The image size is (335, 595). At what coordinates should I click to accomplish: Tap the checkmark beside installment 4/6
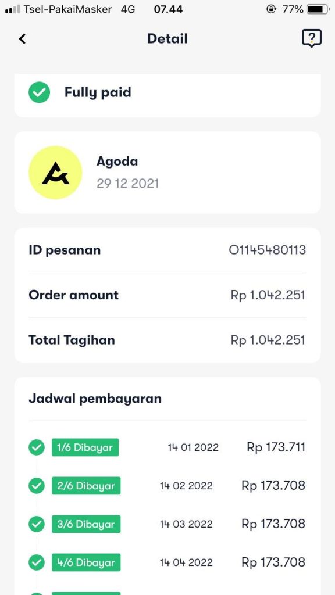click(x=36, y=562)
